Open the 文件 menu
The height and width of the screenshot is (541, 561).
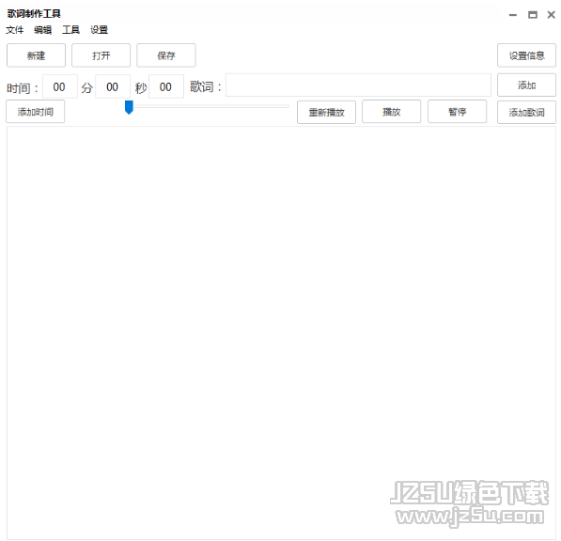(x=15, y=30)
